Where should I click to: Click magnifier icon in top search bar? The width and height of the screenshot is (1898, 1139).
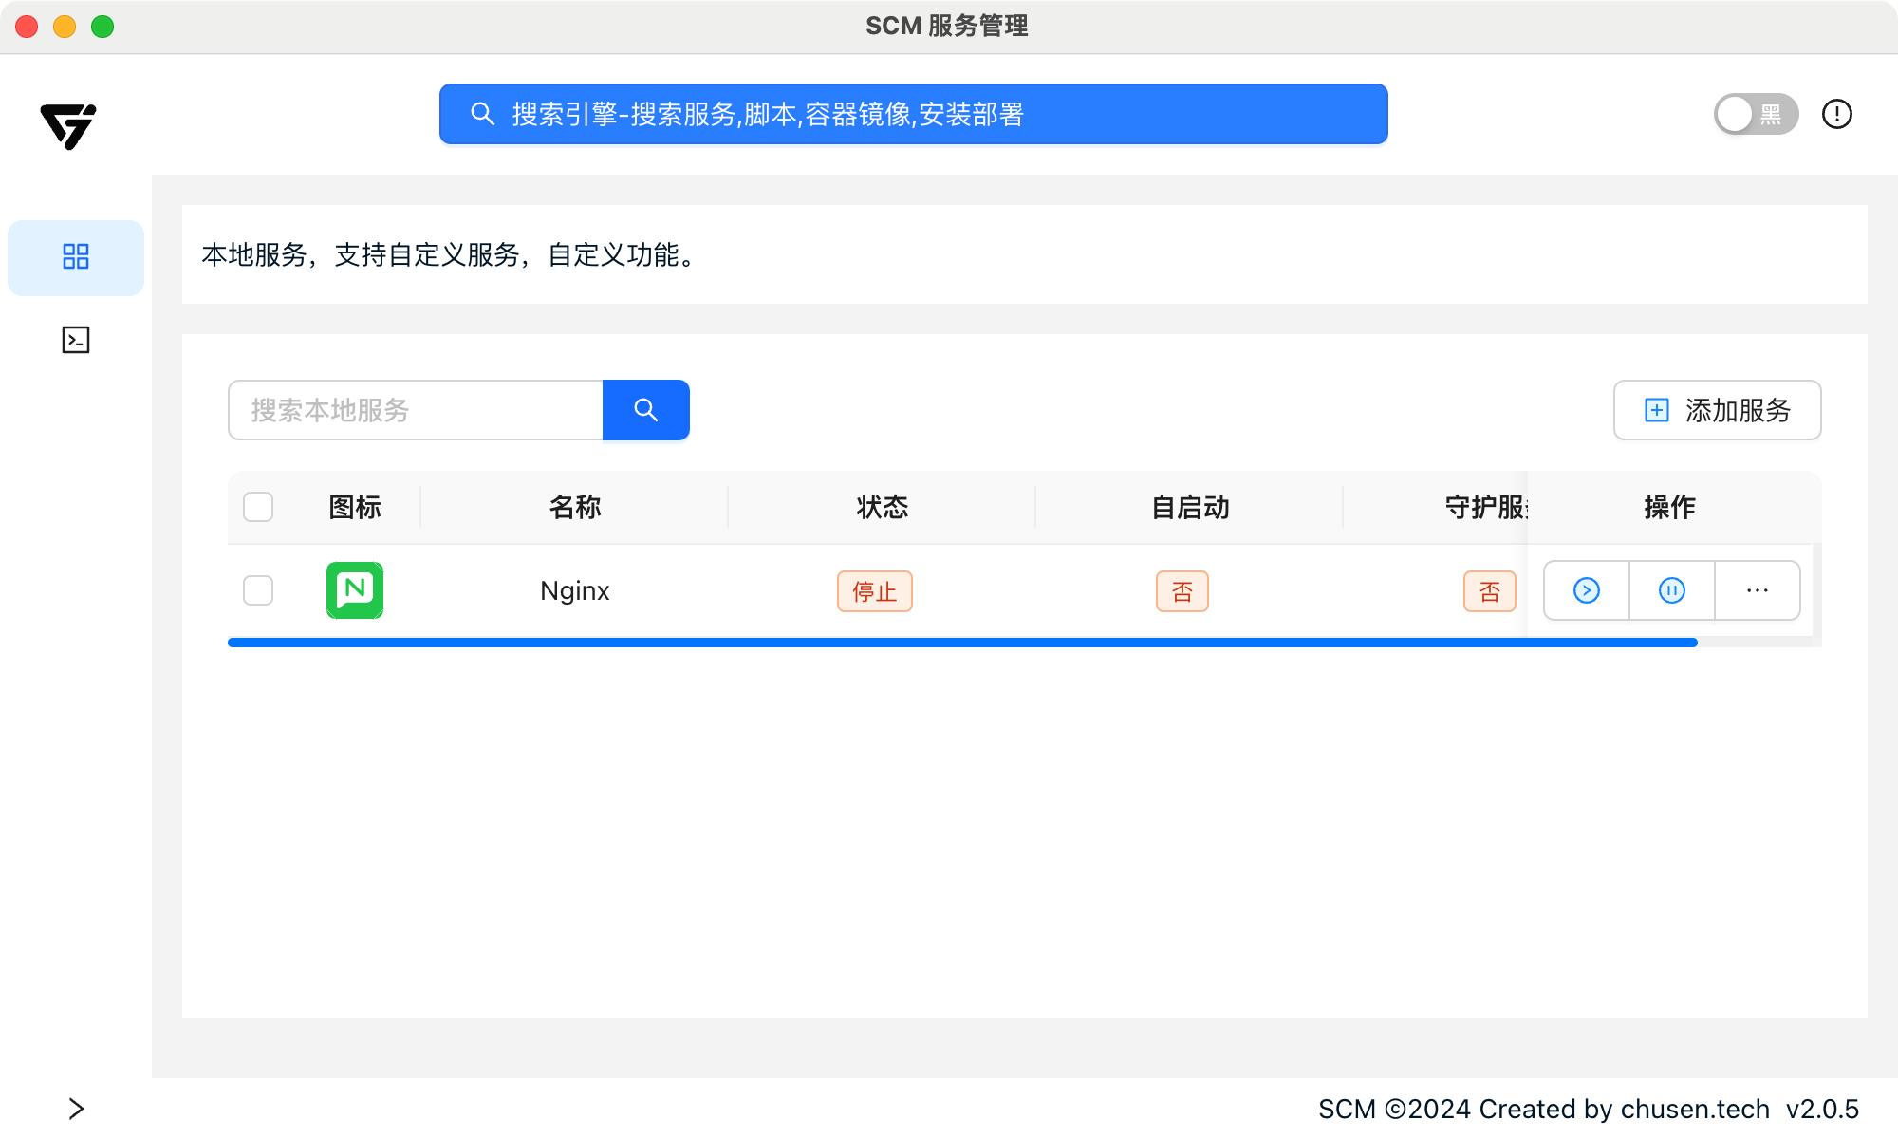click(482, 114)
